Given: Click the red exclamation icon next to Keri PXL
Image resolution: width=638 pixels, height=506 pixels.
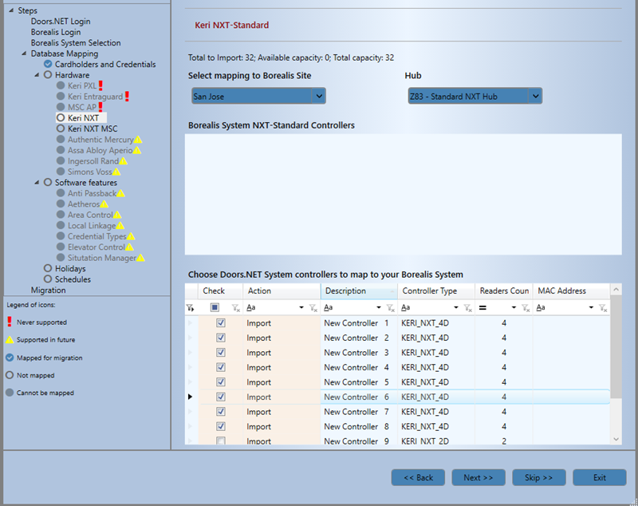Looking at the screenshot, I should click(x=100, y=85).
